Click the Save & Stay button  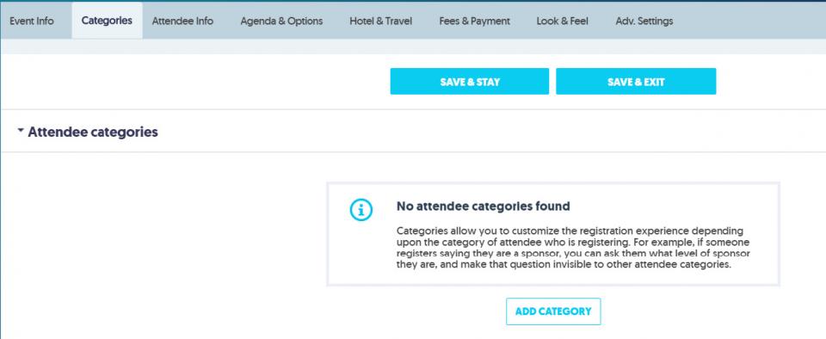[x=470, y=82]
